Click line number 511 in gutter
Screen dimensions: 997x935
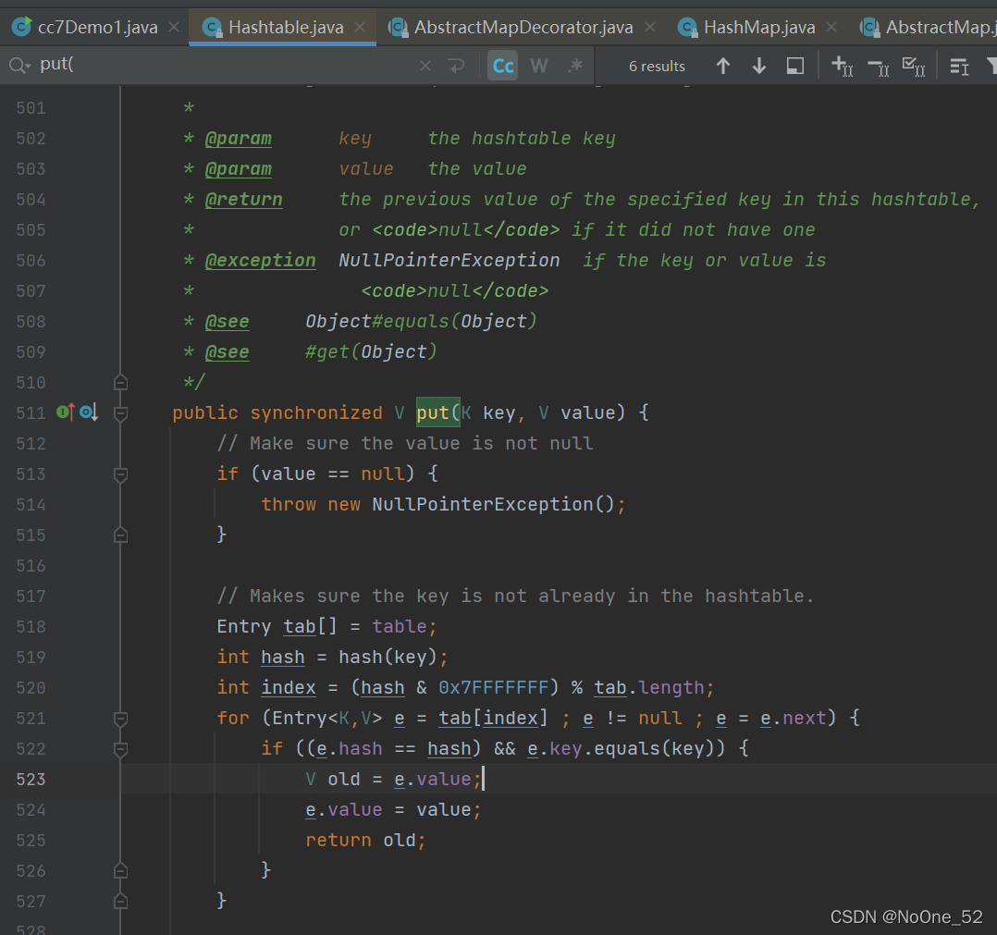tap(31, 413)
